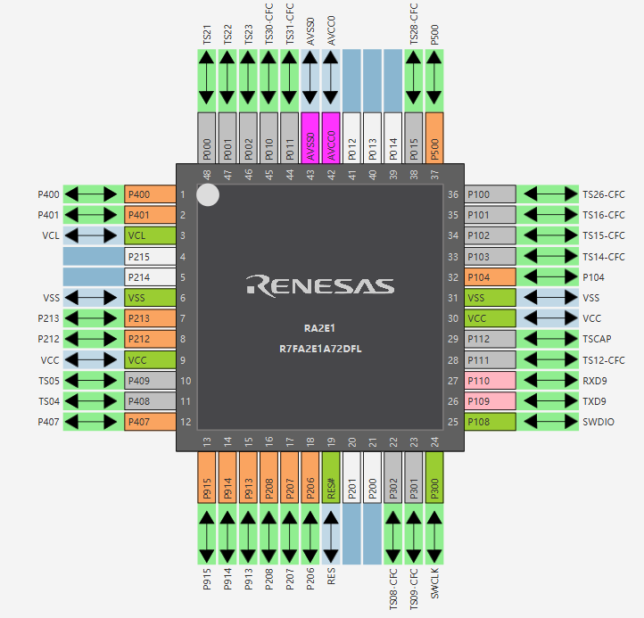Click the TXD9 function label
The width and height of the screenshot is (644, 618).
coord(594,401)
